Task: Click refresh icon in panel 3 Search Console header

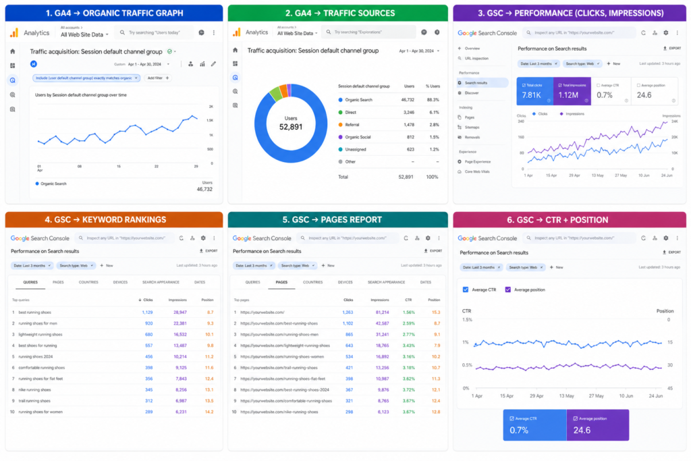Action: point(643,32)
